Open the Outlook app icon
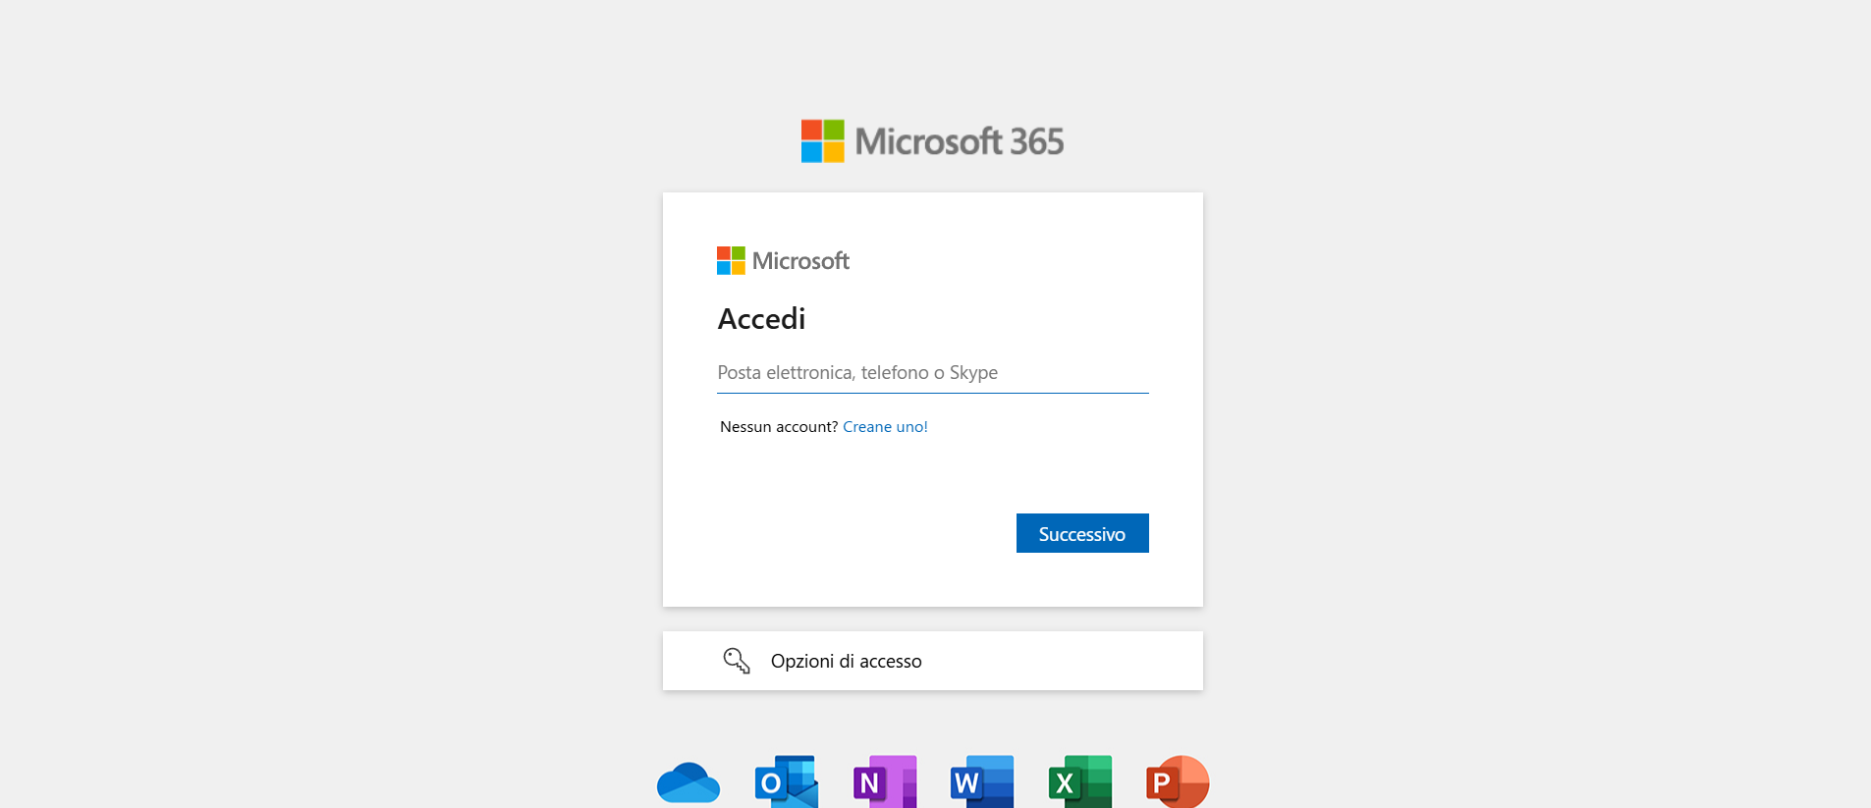The width and height of the screenshot is (1871, 808). click(786, 781)
